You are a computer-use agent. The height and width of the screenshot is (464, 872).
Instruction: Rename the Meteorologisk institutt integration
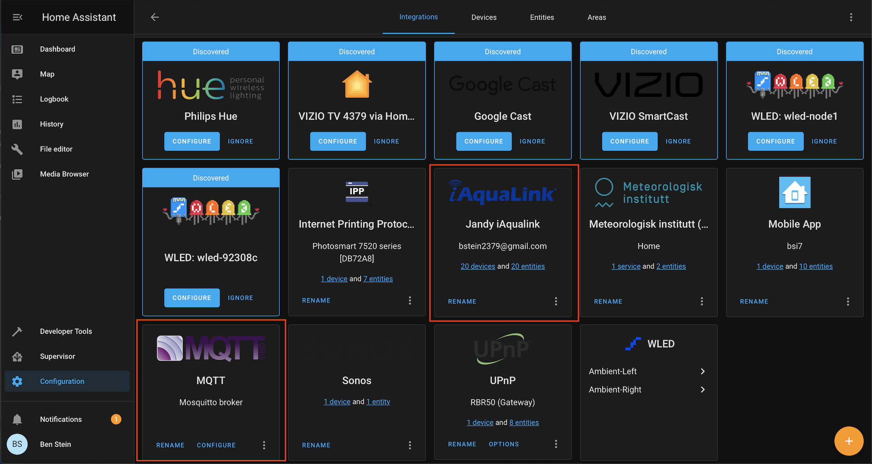pyautogui.click(x=608, y=301)
